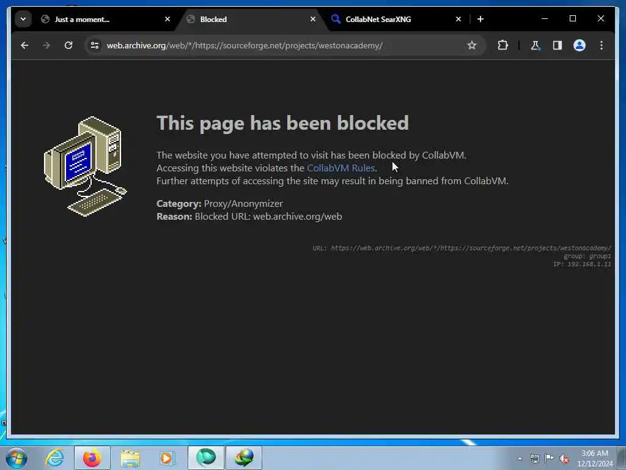This screenshot has width=626, height=470.
Task: Open Windows Explorer folder on taskbar
Action: click(x=130, y=458)
